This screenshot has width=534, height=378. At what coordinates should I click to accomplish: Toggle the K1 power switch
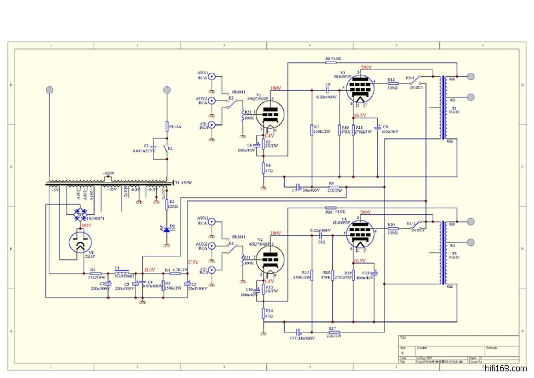coord(167,148)
